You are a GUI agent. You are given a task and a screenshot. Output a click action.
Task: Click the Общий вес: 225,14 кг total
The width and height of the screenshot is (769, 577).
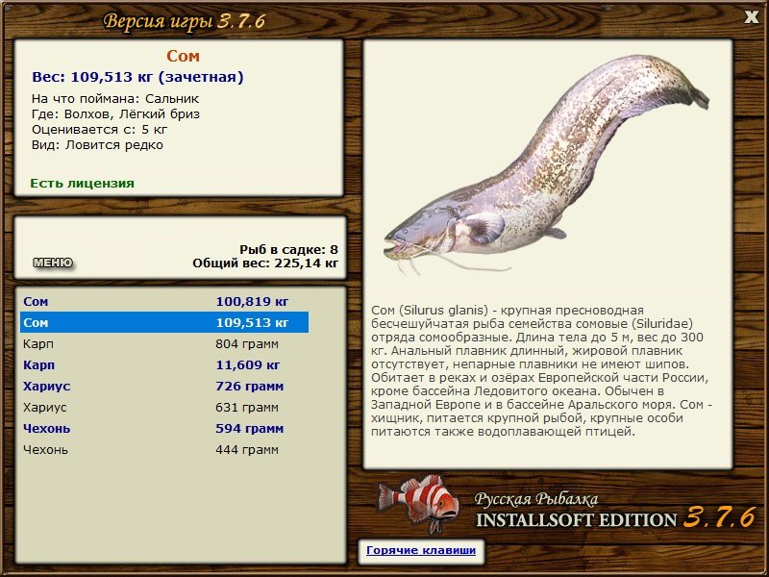pyautogui.click(x=265, y=263)
